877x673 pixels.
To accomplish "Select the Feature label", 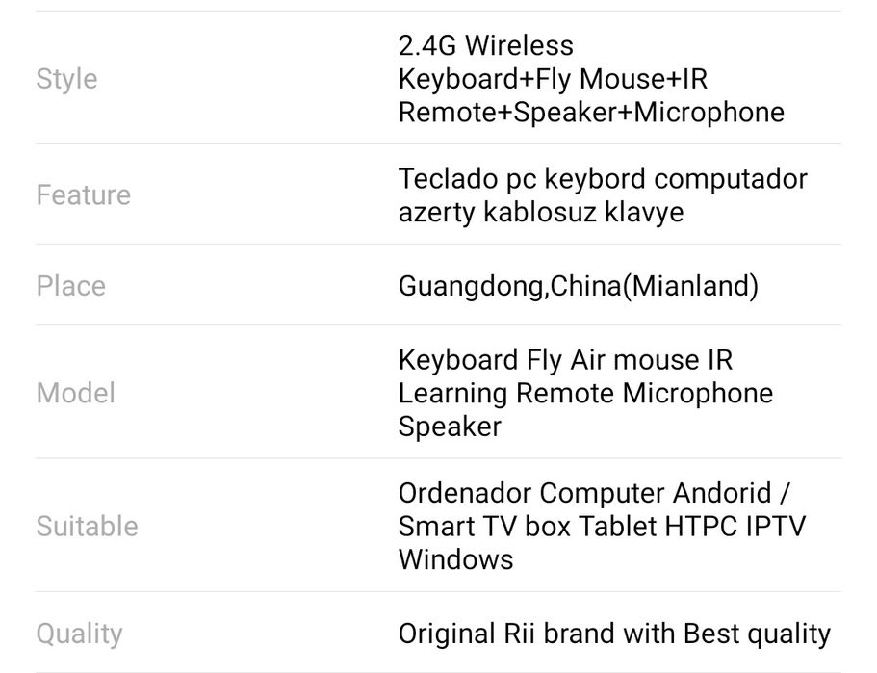I will [x=83, y=194].
